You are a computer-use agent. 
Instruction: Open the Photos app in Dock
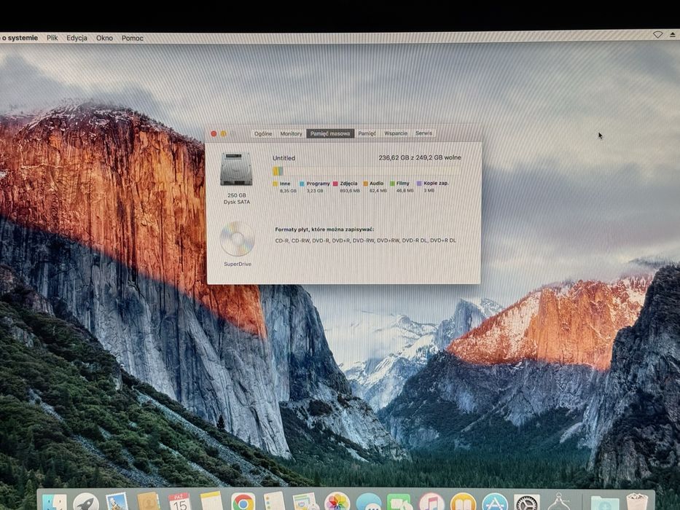(x=337, y=502)
